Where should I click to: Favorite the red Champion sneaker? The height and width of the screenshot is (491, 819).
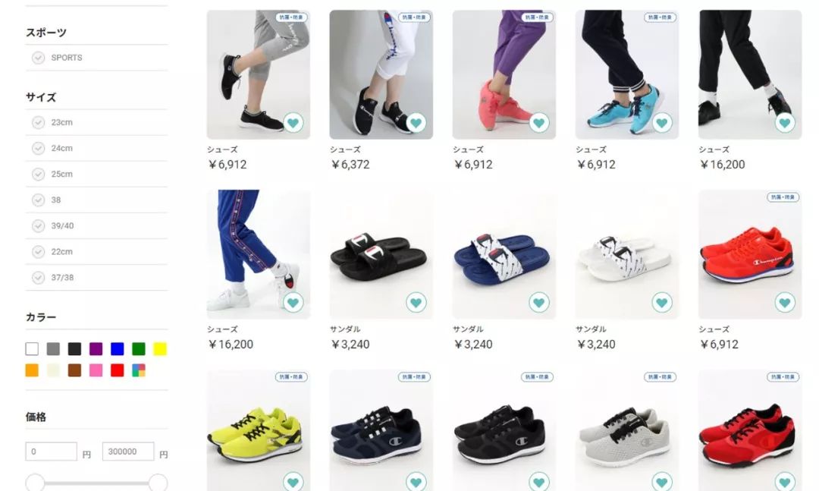tap(785, 302)
